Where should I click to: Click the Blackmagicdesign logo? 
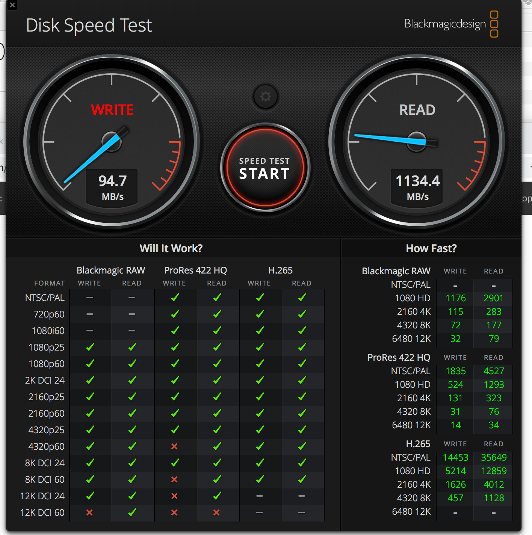point(451,24)
